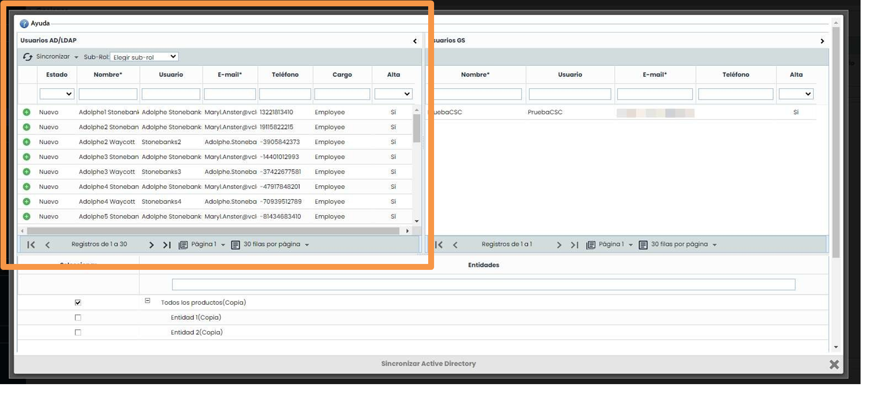The image size is (869, 401).
Task: Click green plus icon for Adolphe2 Waycott
Action: click(27, 142)
